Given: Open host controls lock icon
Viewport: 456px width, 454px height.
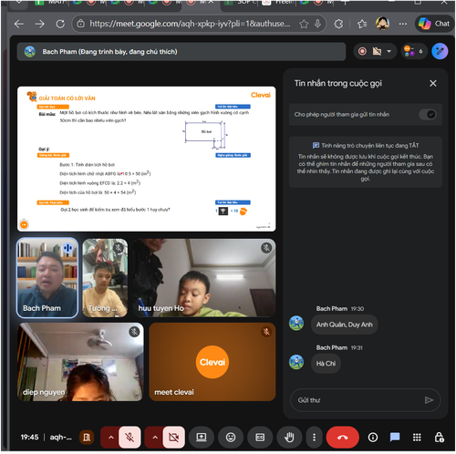Looking at the screenshot, I should click(x=439, y=438).
